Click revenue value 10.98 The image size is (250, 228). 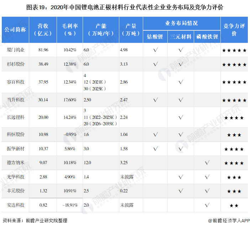pos(43,135)
